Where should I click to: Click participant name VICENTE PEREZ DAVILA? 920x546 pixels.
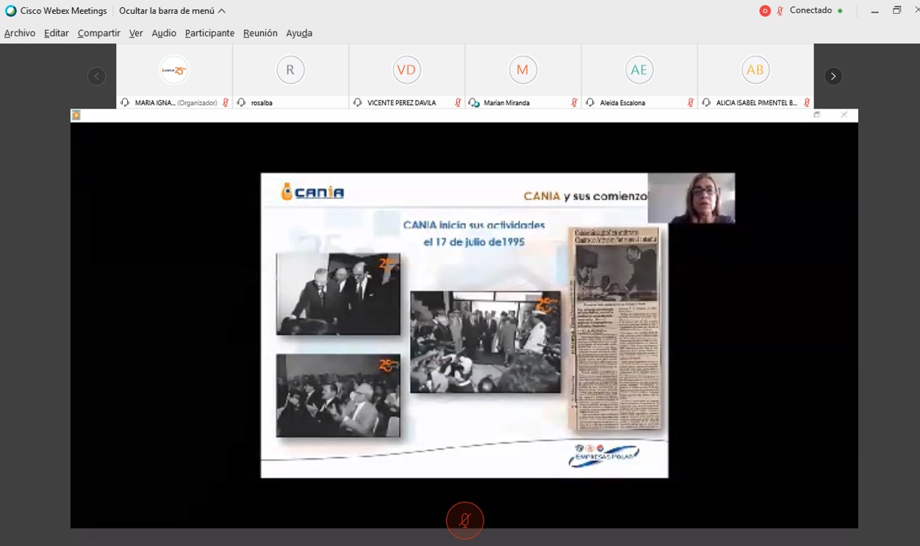(x=401, y=103)
